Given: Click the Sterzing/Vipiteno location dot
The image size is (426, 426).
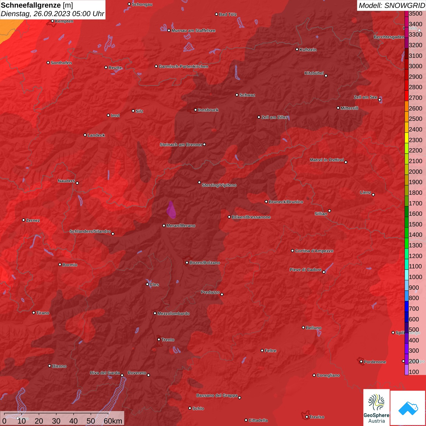Looking at the screenshot, I should 199,182.
